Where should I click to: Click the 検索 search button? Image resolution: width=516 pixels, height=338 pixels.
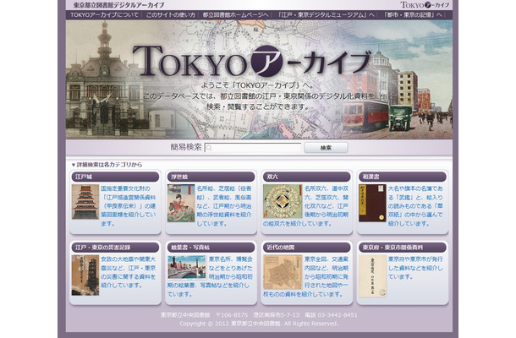pyautogui.click(x=326, y=148)
